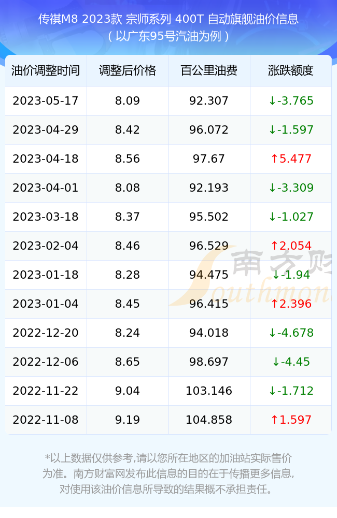Click the fuel cost 104.858

point(209,420)
